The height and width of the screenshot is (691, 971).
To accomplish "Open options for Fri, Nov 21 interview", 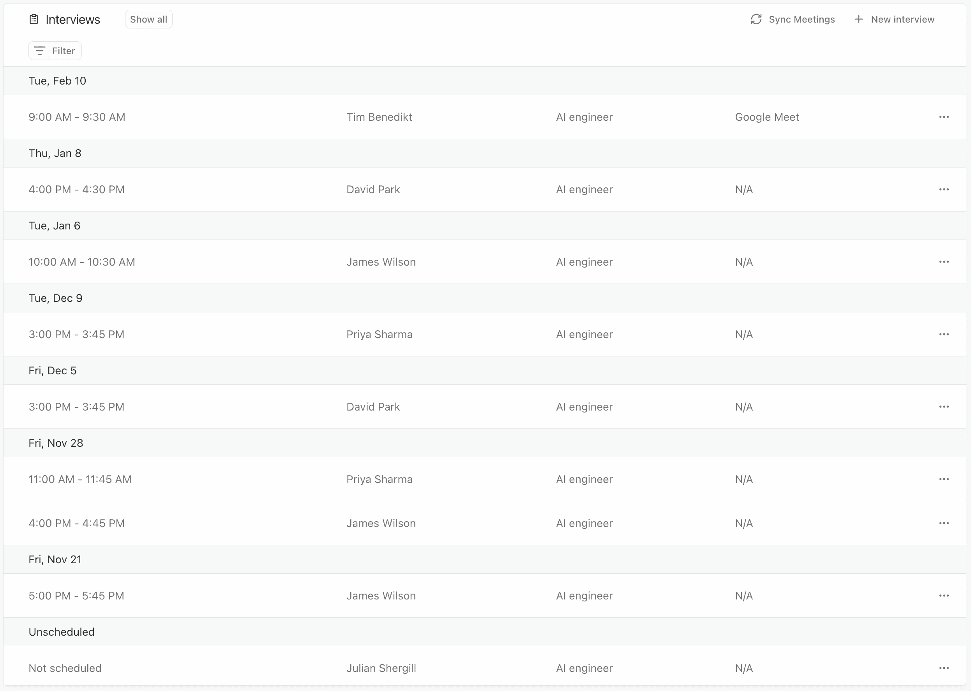I will [x=944, y=596].
